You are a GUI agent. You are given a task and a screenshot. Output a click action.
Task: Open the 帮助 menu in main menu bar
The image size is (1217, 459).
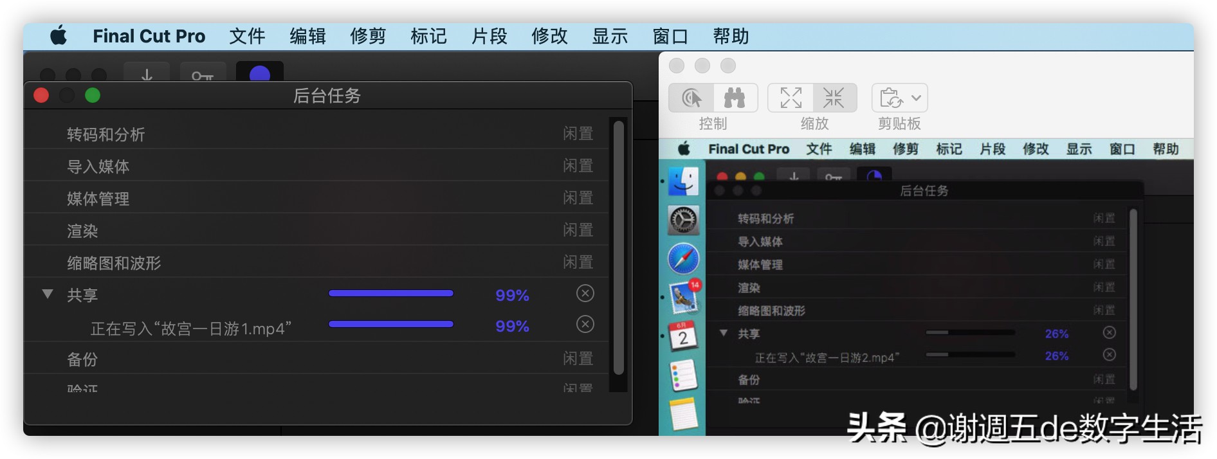tap(731, 36)
